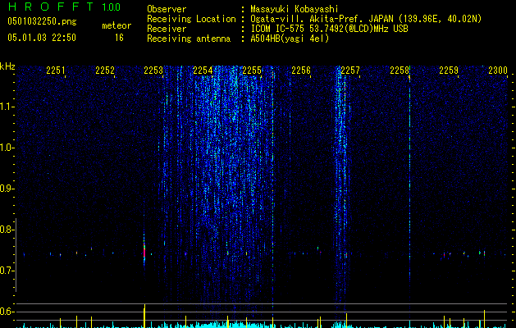Click the 2254 time marker
Image resolution: width=516 pixels, height=328 pixels.
tap(203, 71)
